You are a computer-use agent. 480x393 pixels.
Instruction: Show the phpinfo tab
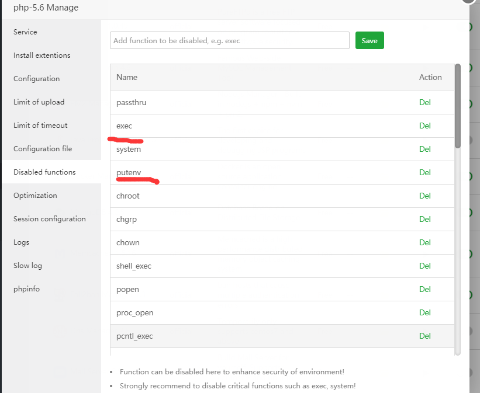click(x=26, y=289)
